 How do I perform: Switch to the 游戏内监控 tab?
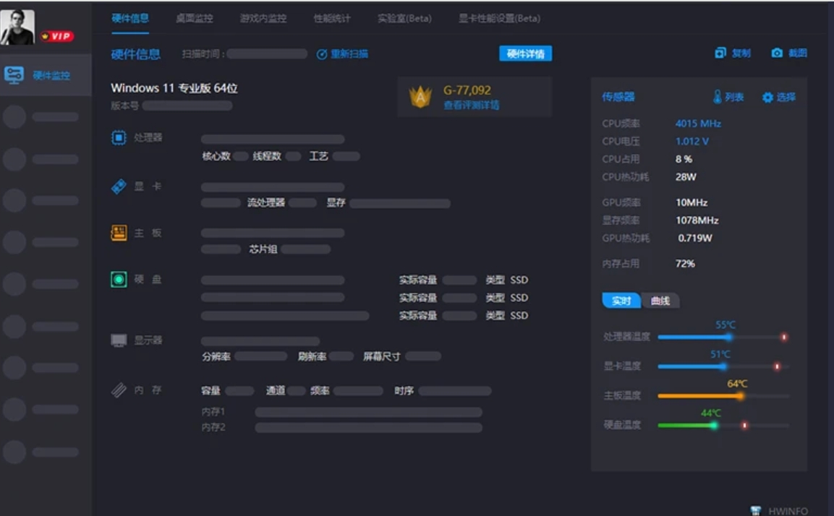point(263,18)
